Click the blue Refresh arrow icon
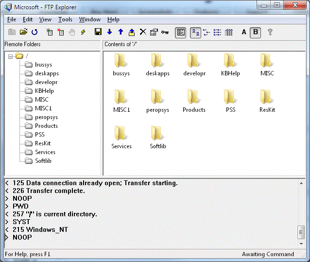310x262 pixels. [x=34, y=32]
